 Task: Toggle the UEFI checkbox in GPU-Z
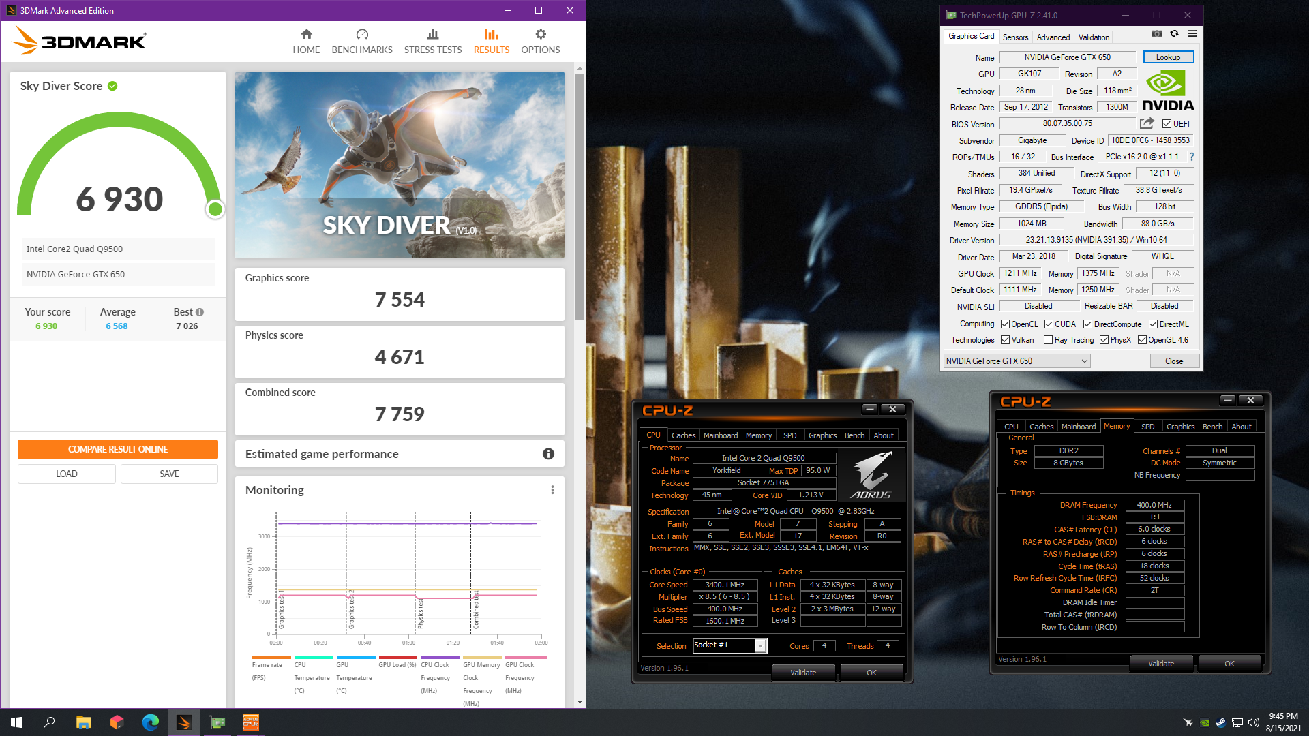pos(1167,124)
